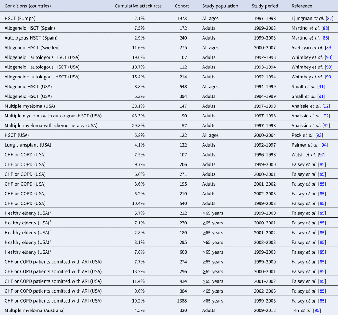Image resolution: width=338 pixels, height=315 pixels.
Task: Click the Conditions (countries) column header
Action: click(27, 6)
